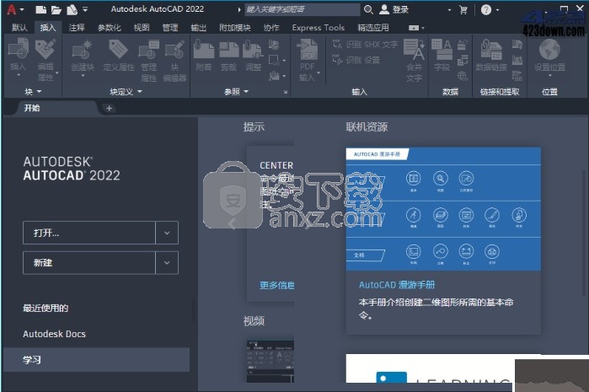The width and height of the screenshot is (589, 392).
Task: Open the 管理 ribbon tab
Action: [x=169, y=28]
